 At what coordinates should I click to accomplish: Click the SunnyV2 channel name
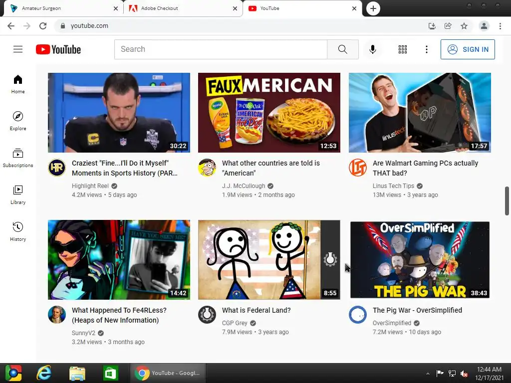(x=83, y=333)
